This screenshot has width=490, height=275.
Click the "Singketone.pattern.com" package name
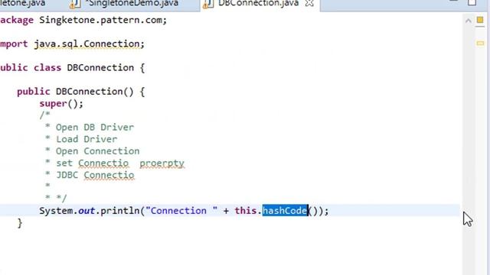click(x=101, y=20)
